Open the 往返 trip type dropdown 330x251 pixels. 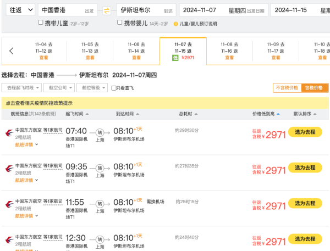coord(21,10)
